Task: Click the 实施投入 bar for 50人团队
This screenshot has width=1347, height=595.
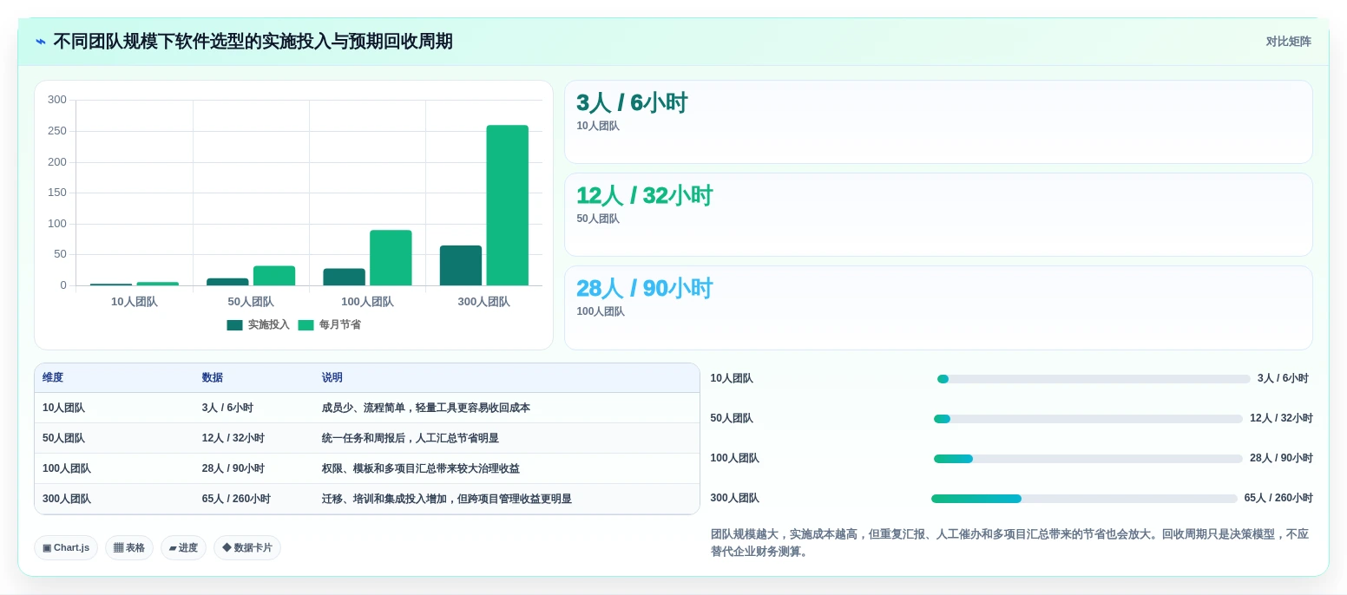Action: [227, 282]
